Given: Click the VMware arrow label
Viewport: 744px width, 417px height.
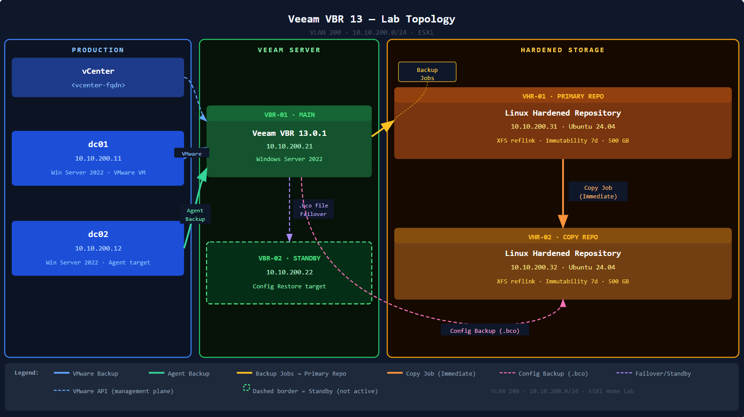Looking at the screenshot, I should point(192,153).
